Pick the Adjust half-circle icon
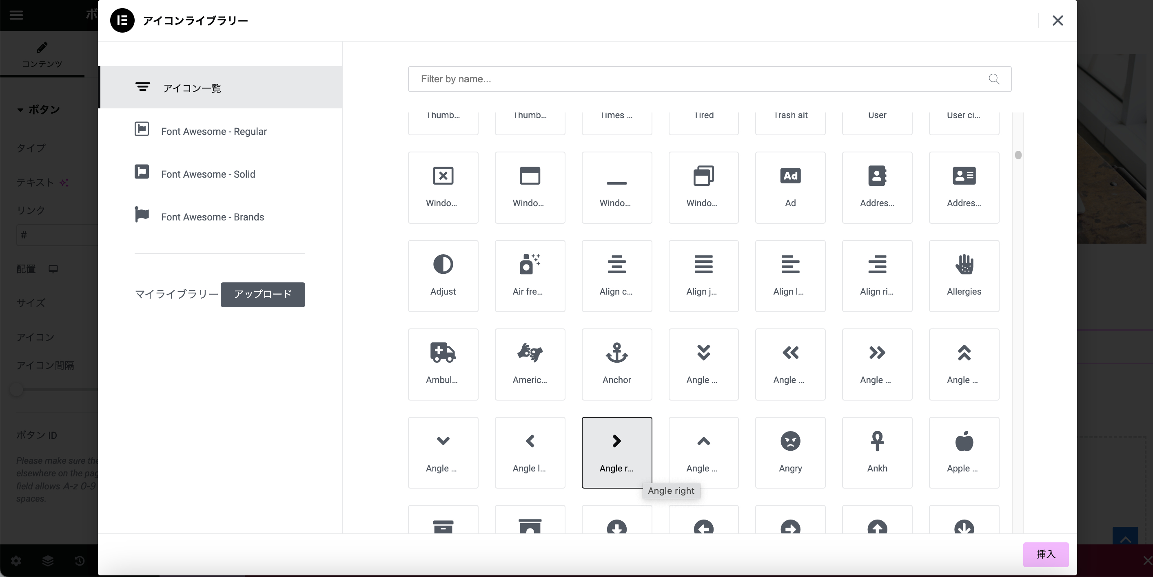The width and height of the screenshot is (1153, 577). pyautogui.click(x=443, y=275)
